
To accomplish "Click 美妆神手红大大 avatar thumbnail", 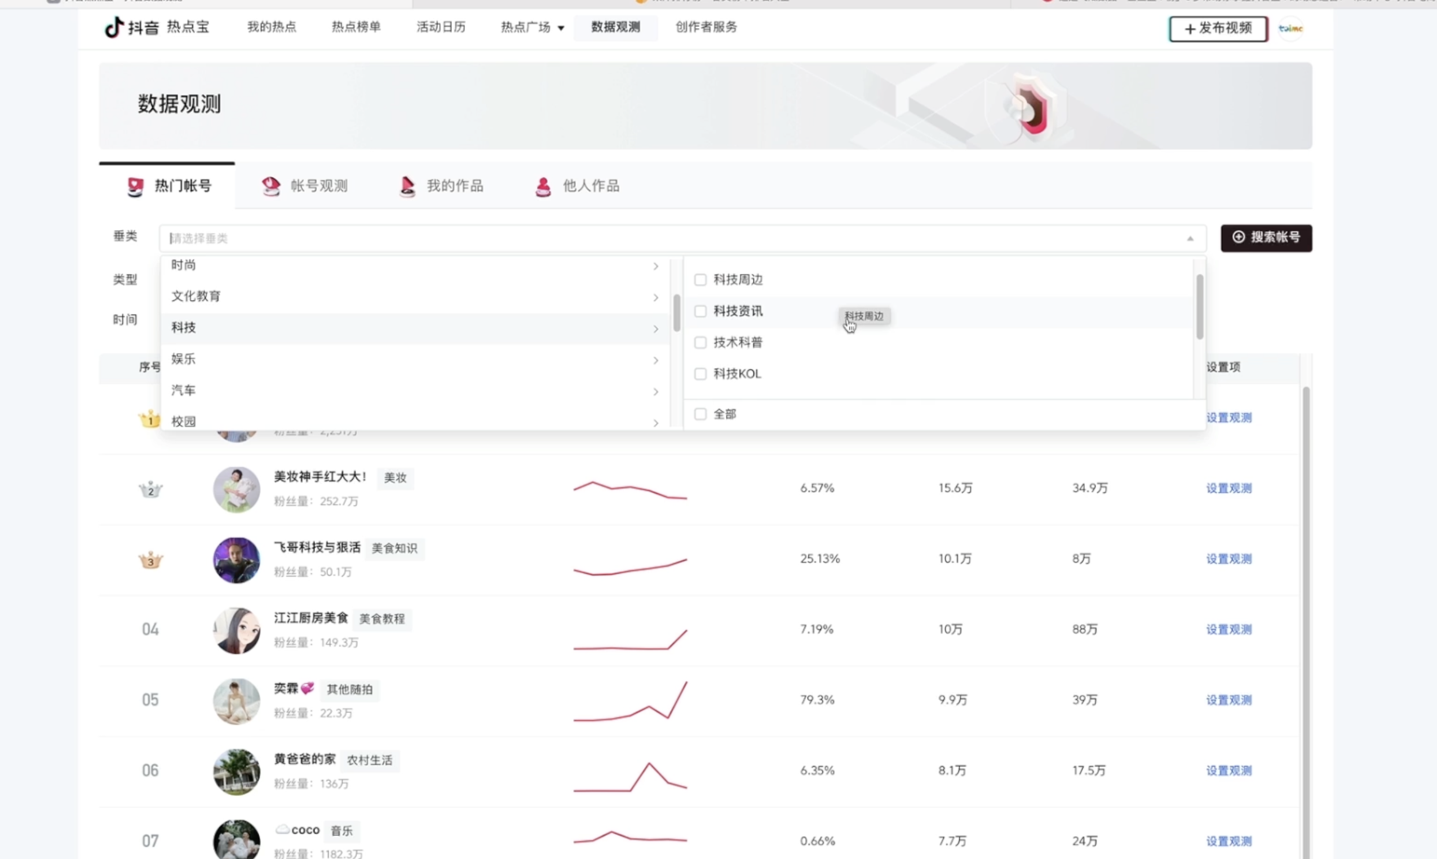I will pos(236,490).
